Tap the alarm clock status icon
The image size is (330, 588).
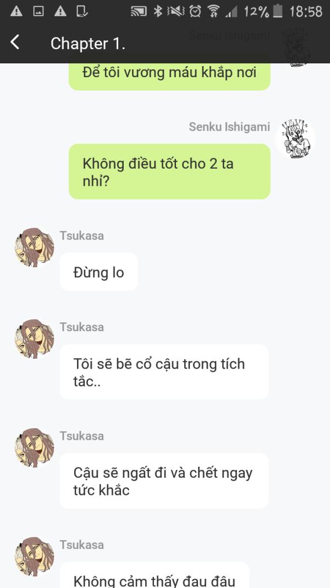point(195,11)
